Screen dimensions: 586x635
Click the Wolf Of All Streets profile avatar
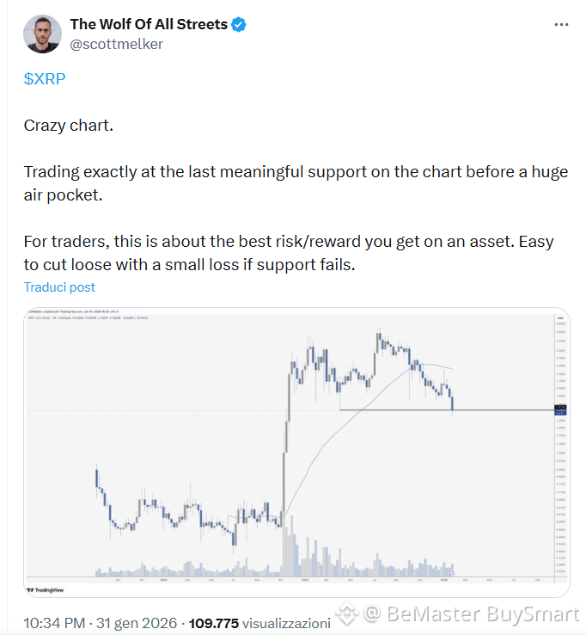(x=41, y=34)
